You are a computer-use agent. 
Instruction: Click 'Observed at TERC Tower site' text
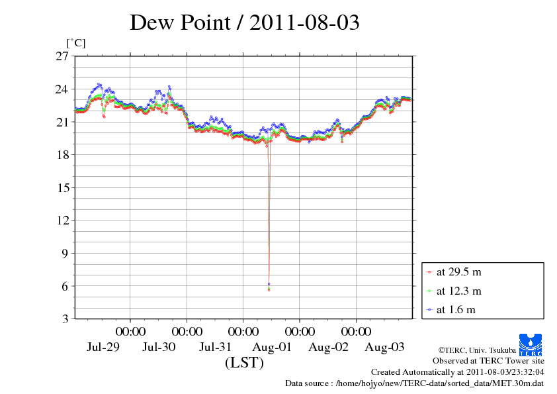(488, 361)
